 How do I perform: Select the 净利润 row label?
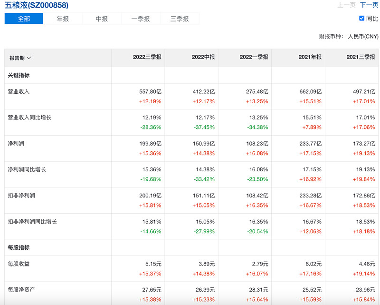coord(16,143)
